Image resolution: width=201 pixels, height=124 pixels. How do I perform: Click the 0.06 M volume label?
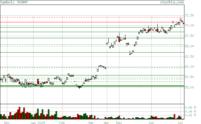pos(190,108)
